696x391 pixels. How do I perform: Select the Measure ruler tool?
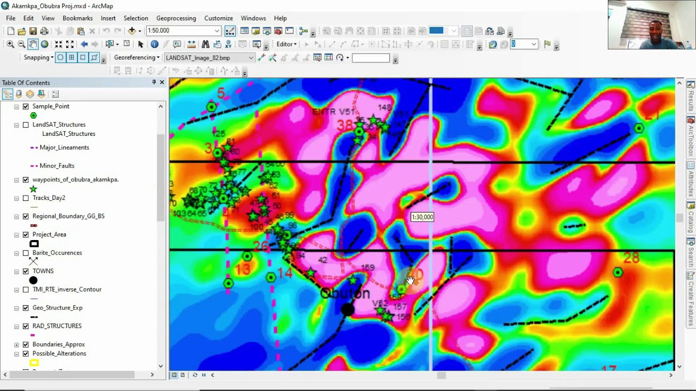(x=191, y=44)
